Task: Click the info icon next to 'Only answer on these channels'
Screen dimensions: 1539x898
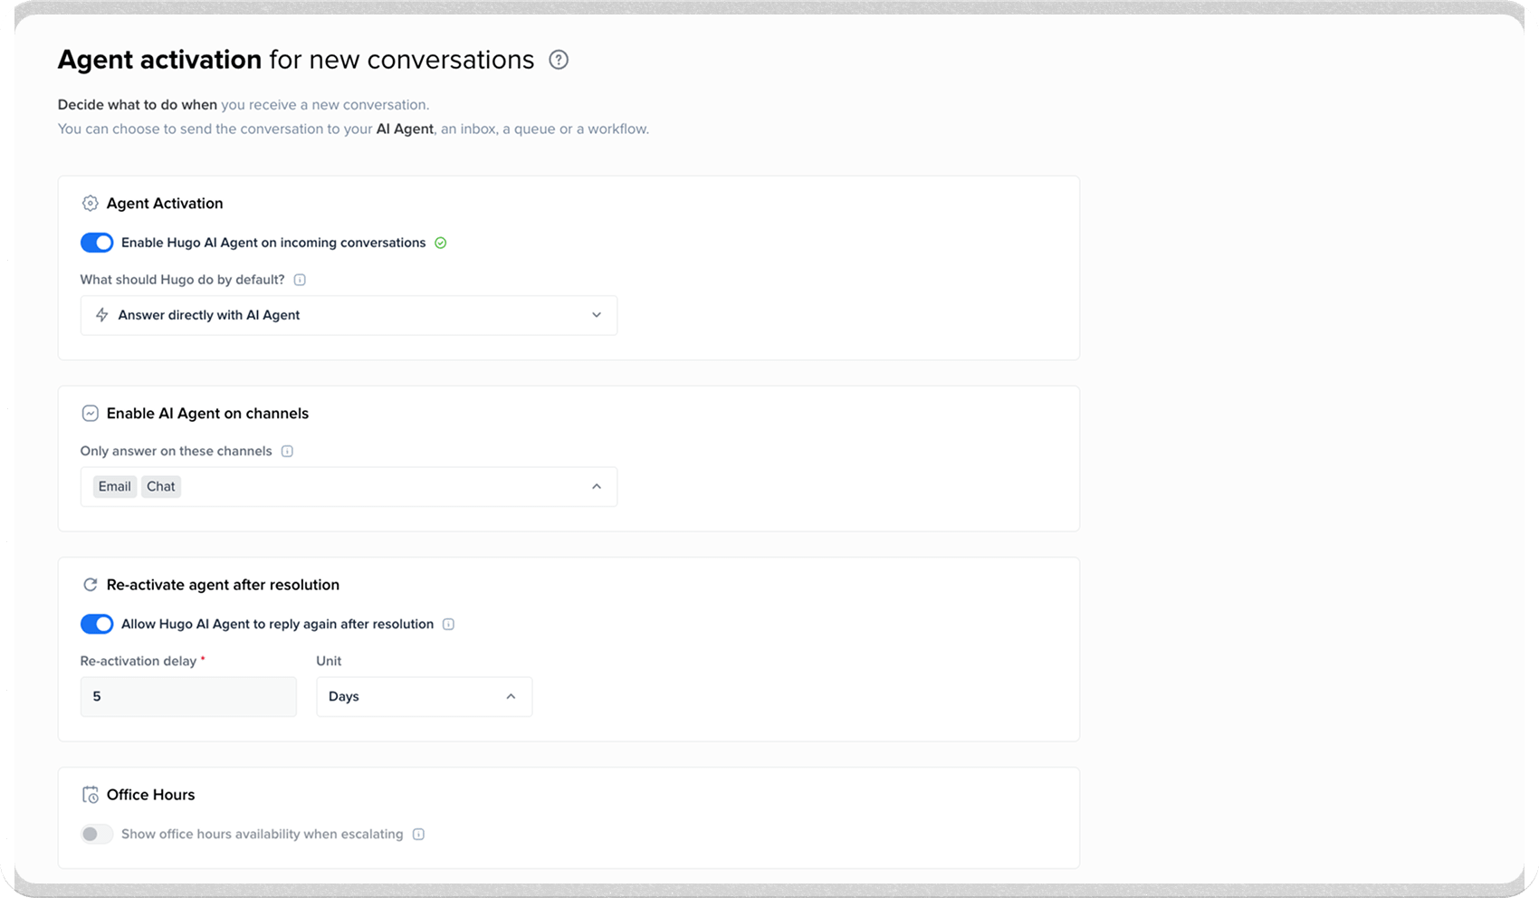Action: (287, 451)
